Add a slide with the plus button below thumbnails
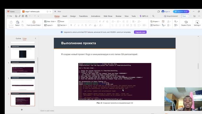 point(22,110)
